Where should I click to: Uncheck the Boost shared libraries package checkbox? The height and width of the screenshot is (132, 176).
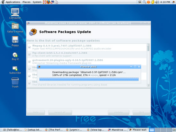[29, 83]
